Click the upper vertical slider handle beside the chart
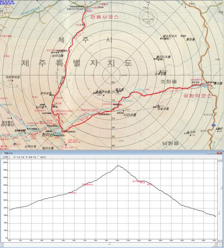 (x=221, y=188)
